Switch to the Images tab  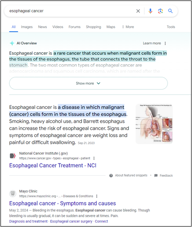click(27, 27)
